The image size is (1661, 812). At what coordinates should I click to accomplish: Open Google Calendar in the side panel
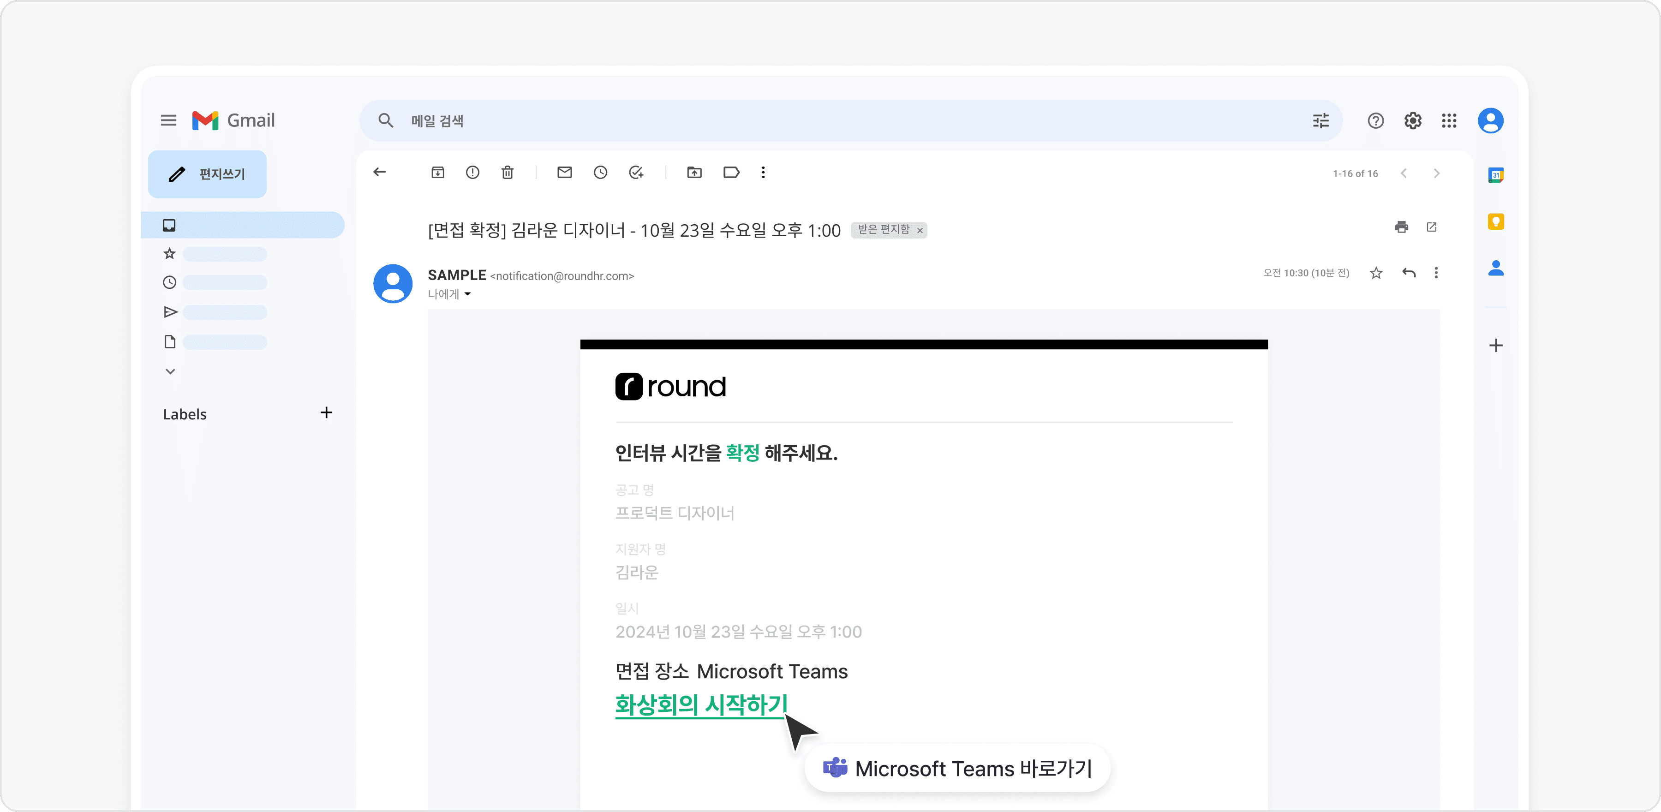pos(1496,174)
